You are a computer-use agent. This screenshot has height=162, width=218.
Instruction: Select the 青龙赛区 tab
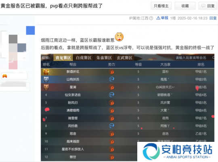tap(63, 58)
